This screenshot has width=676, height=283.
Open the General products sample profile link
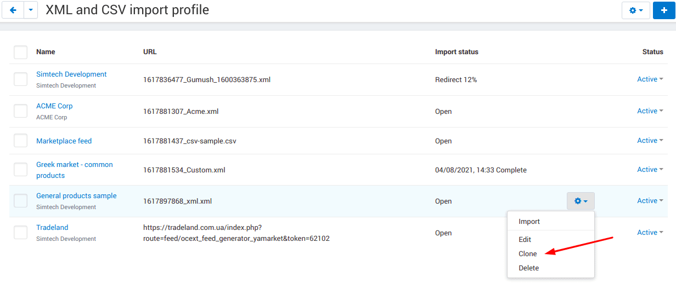point(76,195)
